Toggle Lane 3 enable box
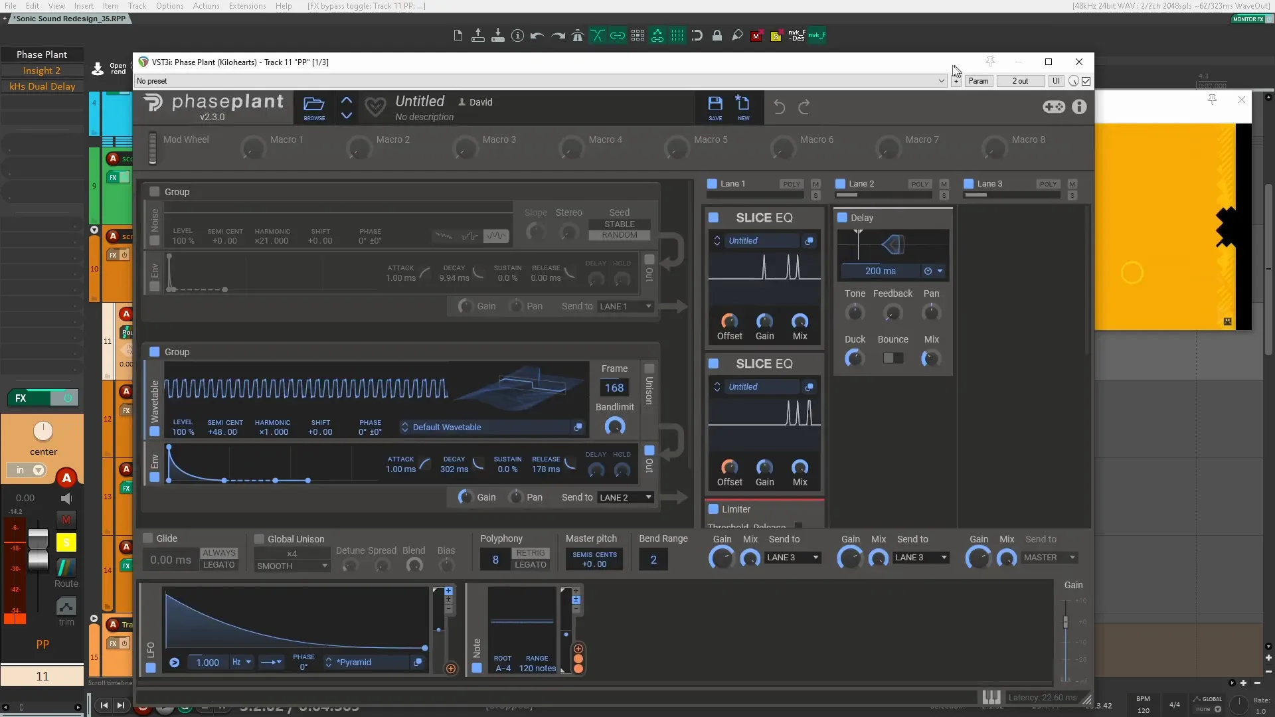The width and height of the screenshot is (1275, 717). point(969,184)
